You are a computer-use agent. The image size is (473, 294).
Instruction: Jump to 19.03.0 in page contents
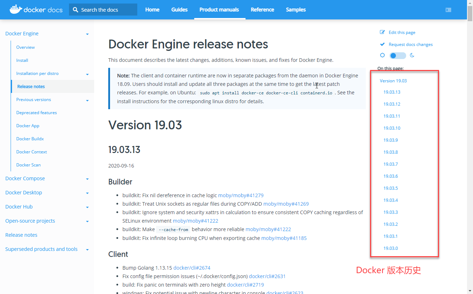[x=391, y=248]
